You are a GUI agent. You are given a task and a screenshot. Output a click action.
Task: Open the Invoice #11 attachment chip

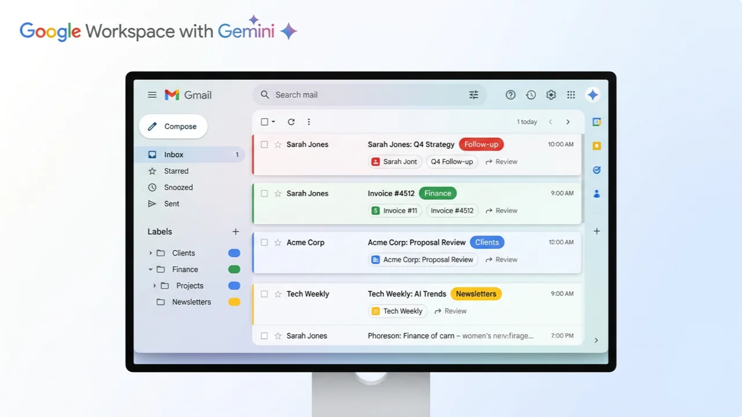click(x=395, y=211)
